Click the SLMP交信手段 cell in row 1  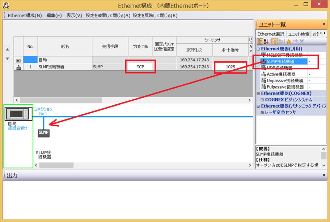[110, 67]
